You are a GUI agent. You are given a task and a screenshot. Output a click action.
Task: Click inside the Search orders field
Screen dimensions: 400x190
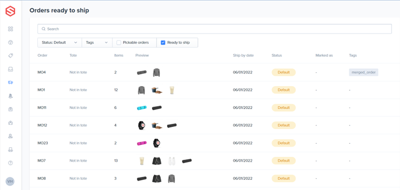click(214, 29)
